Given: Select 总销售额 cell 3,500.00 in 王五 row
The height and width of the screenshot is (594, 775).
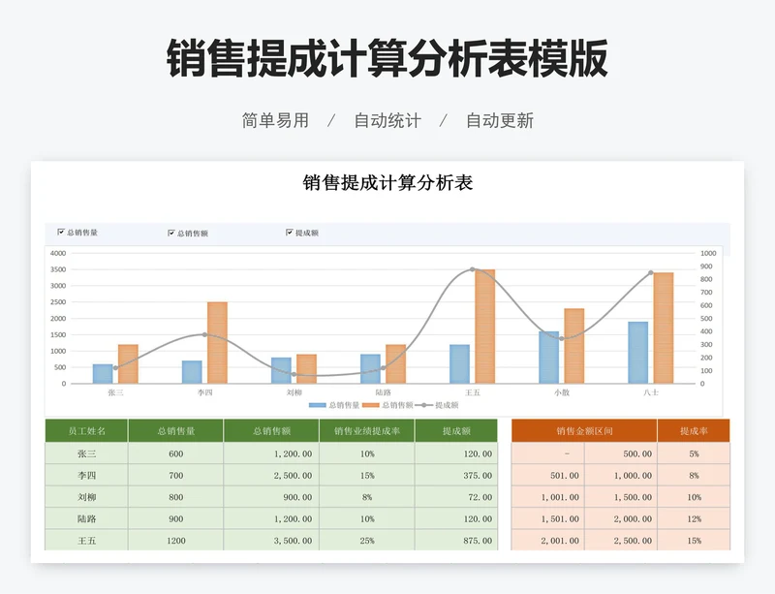Looking at the screenshot, I should click(x=271, y=540).
